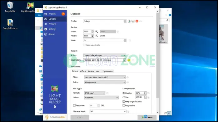Screen dimensions: 218x122
Task: Click the Size 100 KB spinner arrows
Action: click(145, 97)
